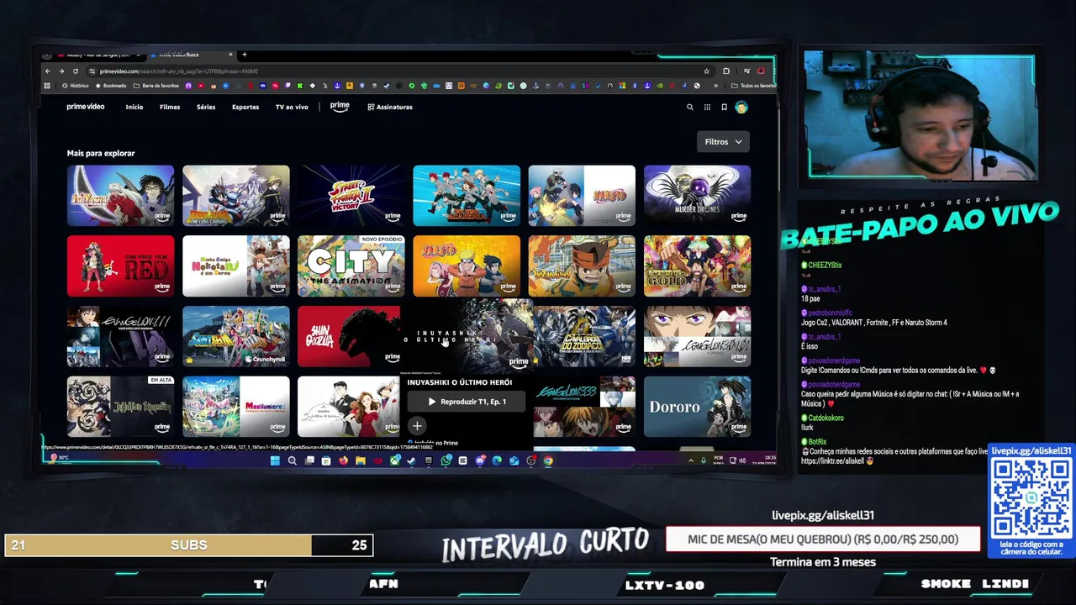The width and height of the screenshot is (1076, 605).
Task: Show more bookmarks with the double chevron
Action: [716, 86]
